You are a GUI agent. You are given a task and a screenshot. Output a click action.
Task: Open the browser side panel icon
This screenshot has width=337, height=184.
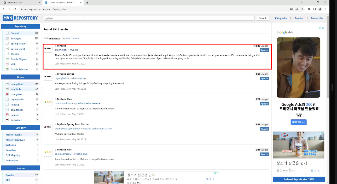coord(315,9)
